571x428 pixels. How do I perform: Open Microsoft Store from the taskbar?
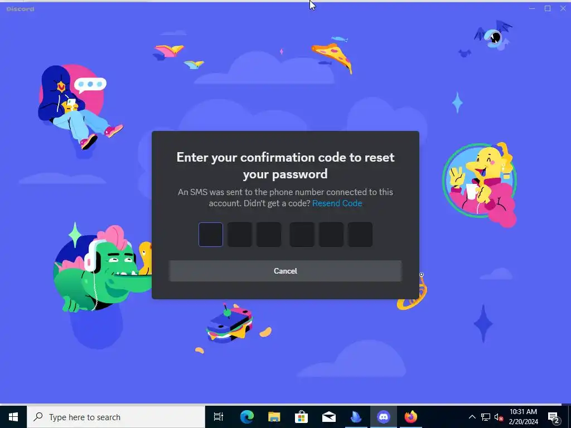(301, 417)
